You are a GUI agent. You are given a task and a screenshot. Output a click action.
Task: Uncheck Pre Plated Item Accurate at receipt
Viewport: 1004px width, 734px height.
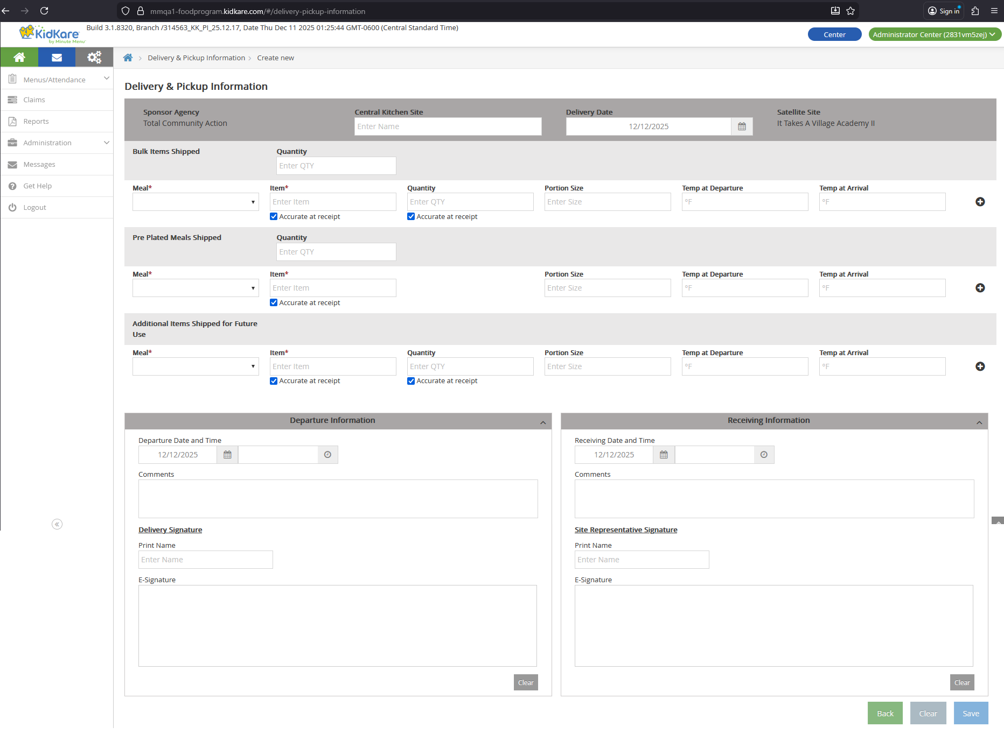click(274, 302)
